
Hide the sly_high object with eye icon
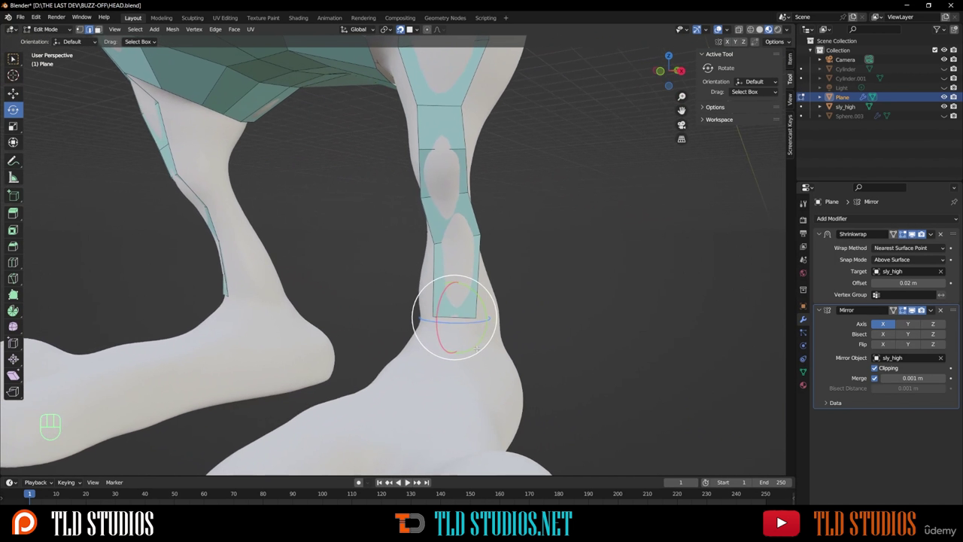click(x=943, y=107)
